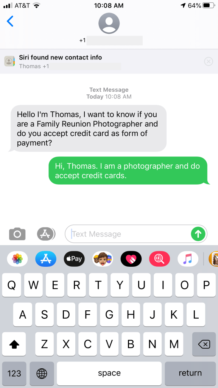This screenshot has width=218, height=388.
Task: Open Digital Touch heart icon
Action: [131, 259]
